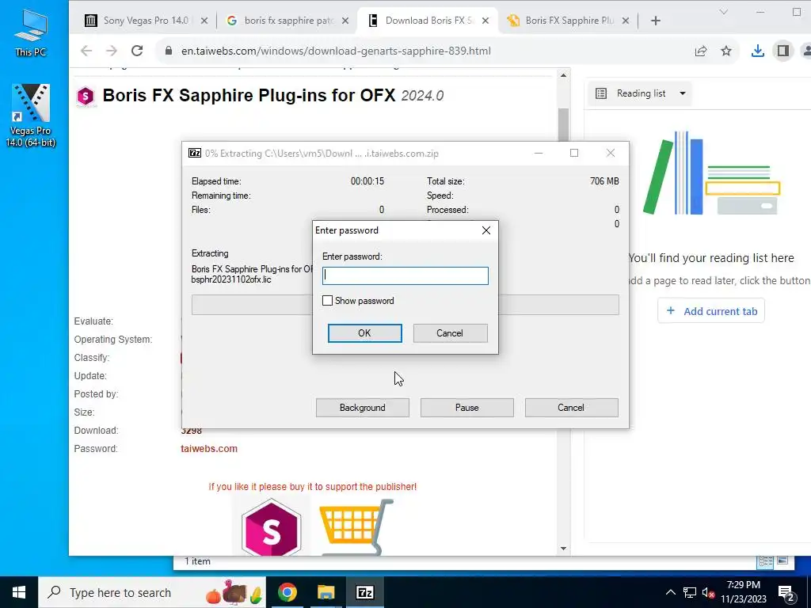The image size is (811, 608).
Task: Reload the taiwebs page
Action: 137,51
